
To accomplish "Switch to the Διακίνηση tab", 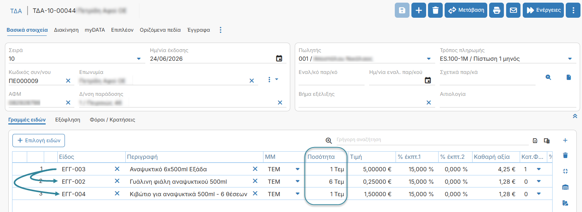I will 66,30.
